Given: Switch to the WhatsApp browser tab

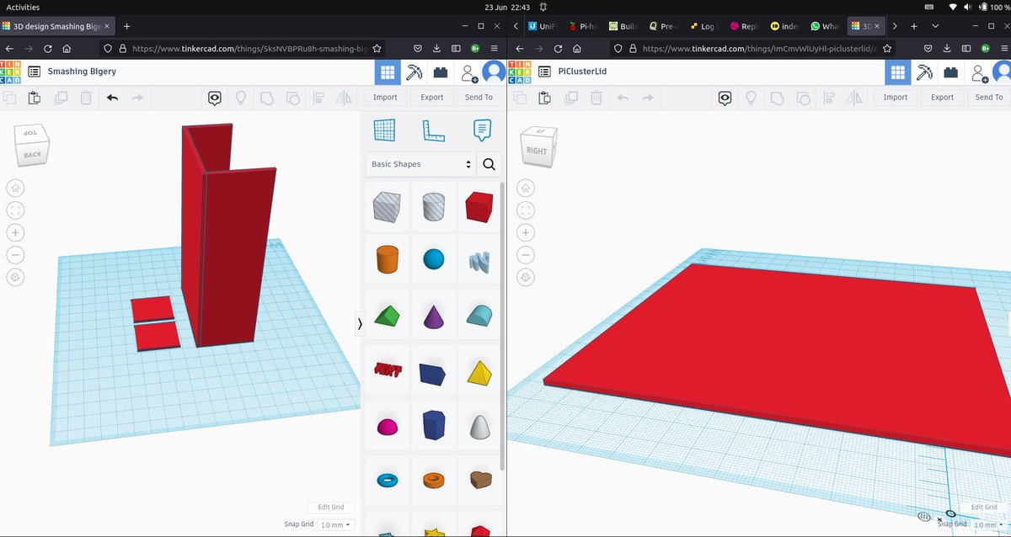Looking at the screenshot, I should coord(825,26).
